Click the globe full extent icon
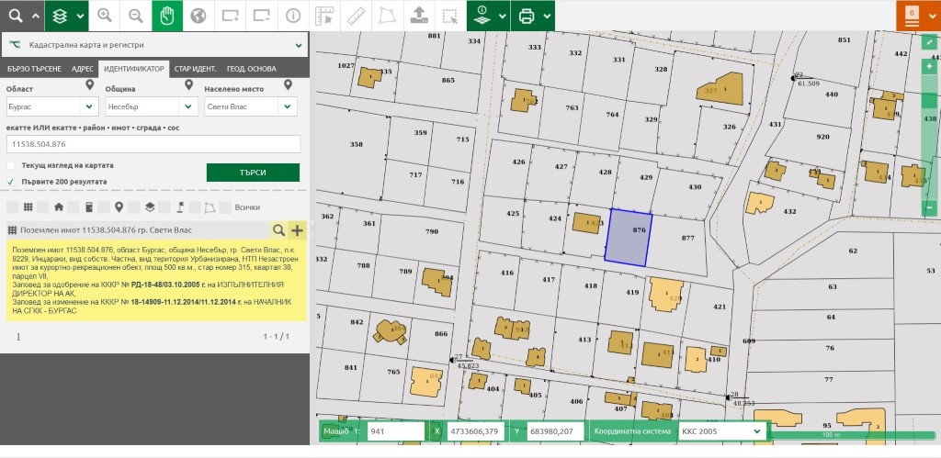 198,16
